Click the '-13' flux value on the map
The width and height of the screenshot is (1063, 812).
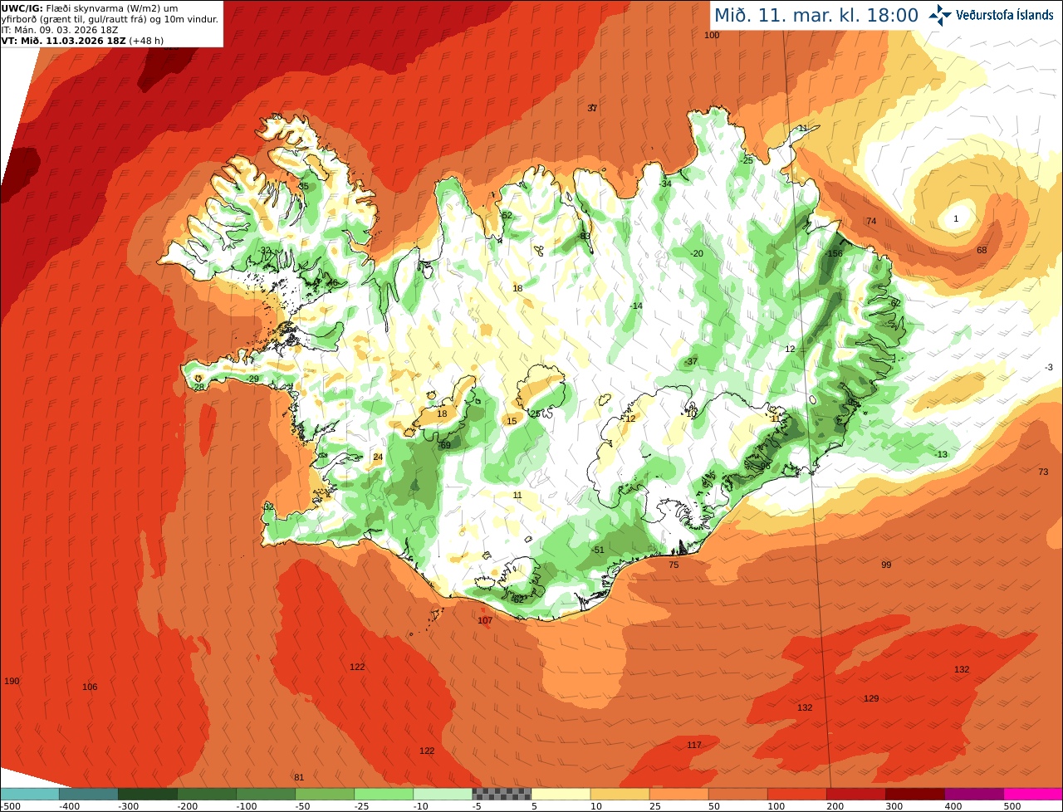[940, 454]
